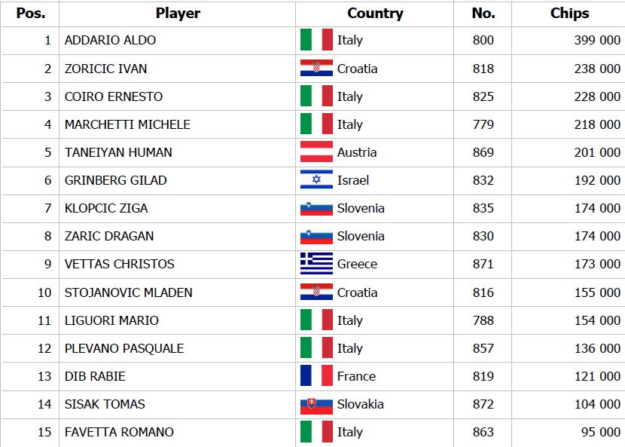Select player name COIRO ERNESTO
625x447 pixels.
(114, 96)
